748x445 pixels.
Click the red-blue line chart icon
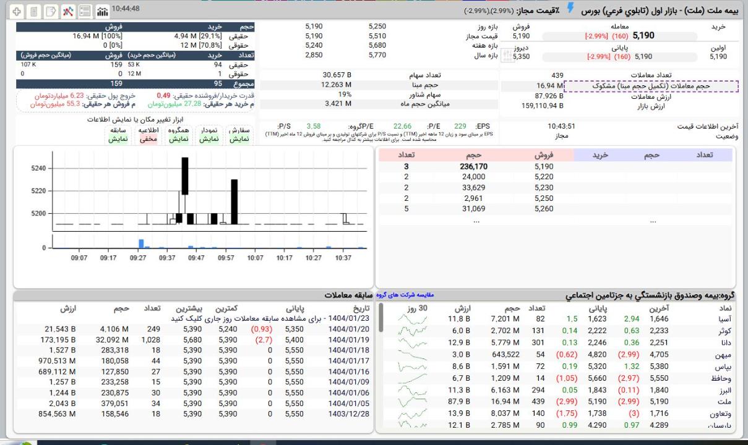69,11
